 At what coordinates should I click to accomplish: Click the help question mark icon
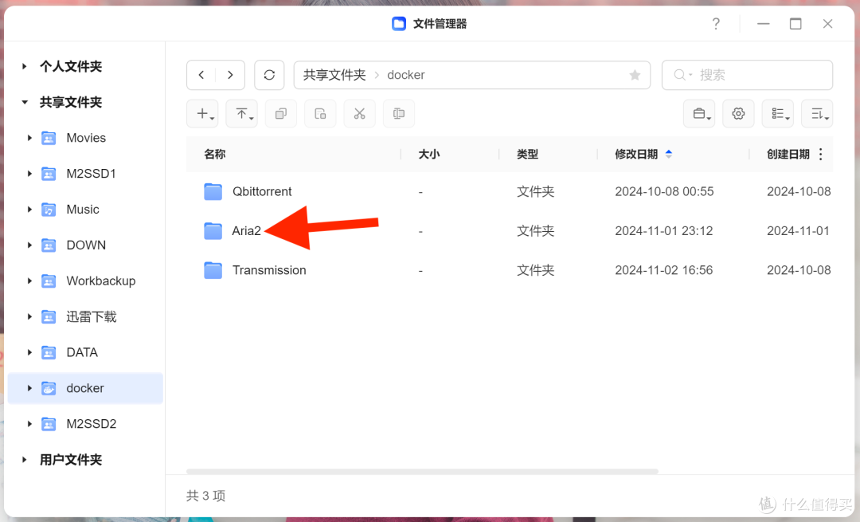pyautogui.click(x=716, y=23)
